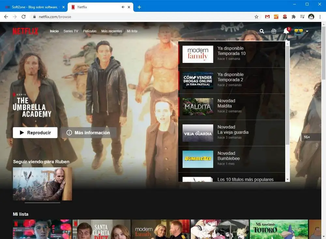Open the Gmail extension icon

pos(267,17)
